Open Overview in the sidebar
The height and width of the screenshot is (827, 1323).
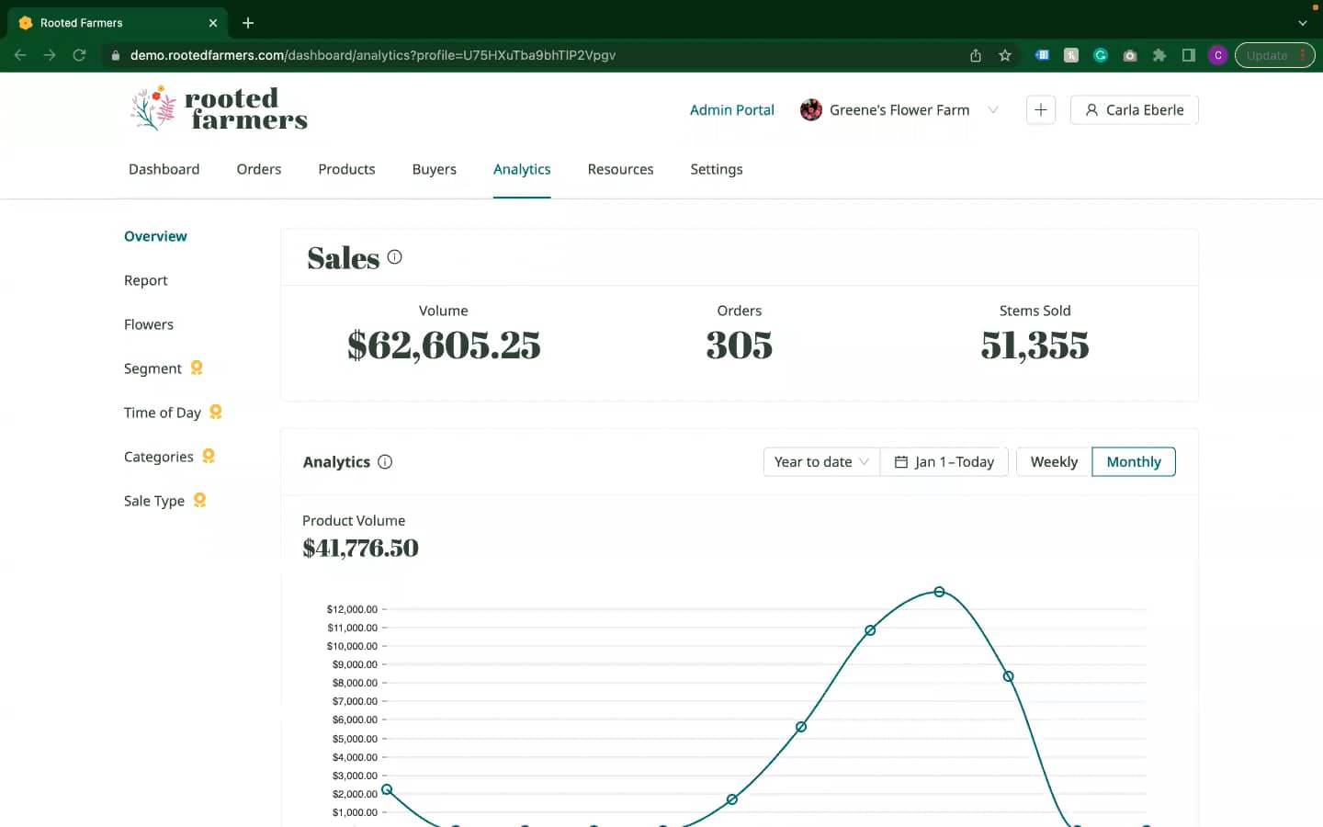(155, 236)
